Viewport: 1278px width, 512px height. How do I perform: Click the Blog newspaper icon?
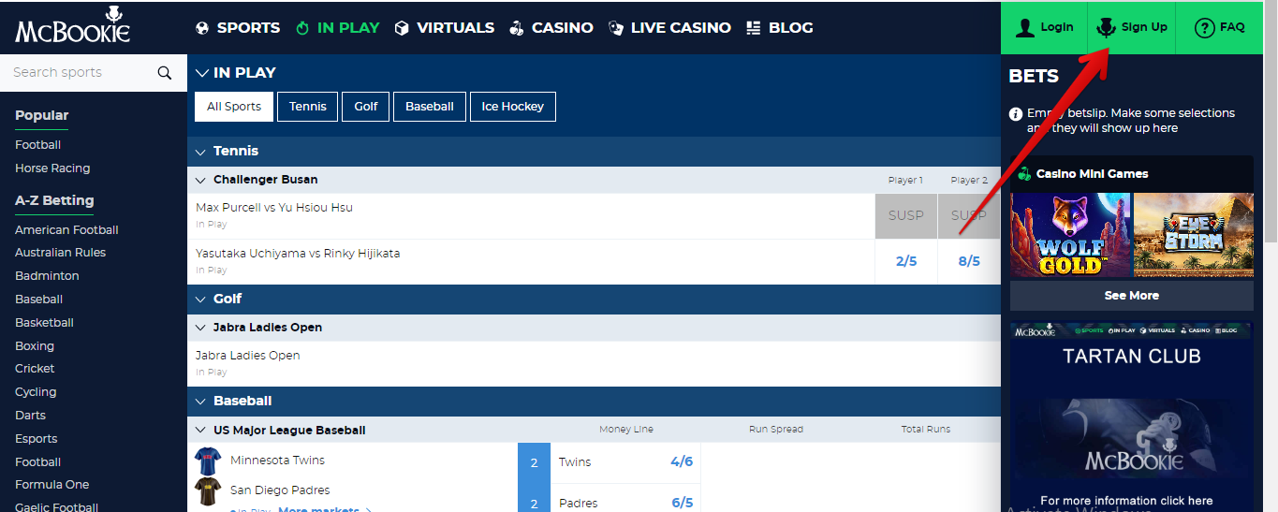point(754,28)
